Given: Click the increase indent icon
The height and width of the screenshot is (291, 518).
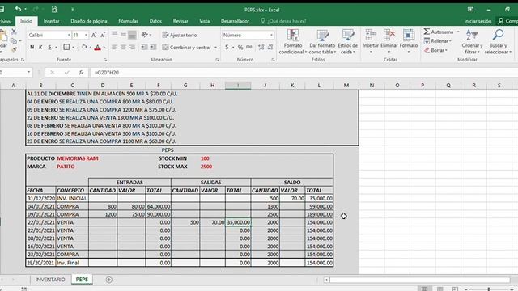Looking at the screenshot, I should (x=153, y=47).
